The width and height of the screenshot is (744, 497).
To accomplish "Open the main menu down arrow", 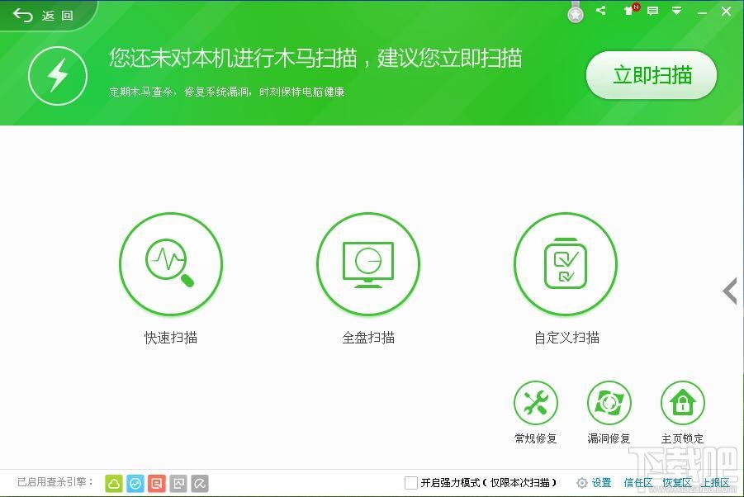I will pyautogui.click(x=677, y=12).
